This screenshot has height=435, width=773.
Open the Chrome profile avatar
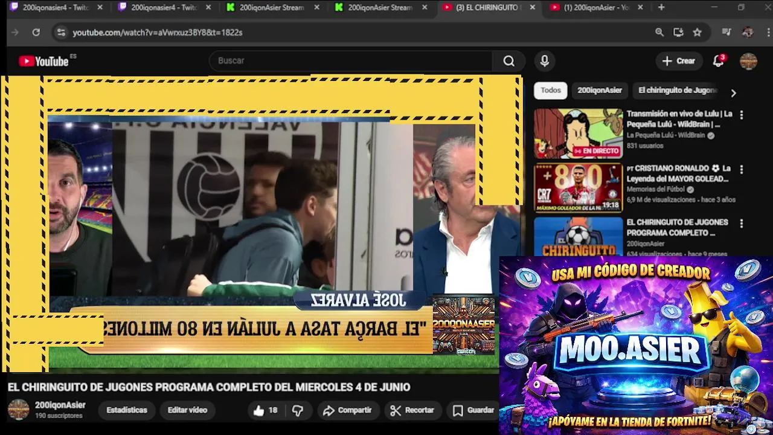pos(748,33)
